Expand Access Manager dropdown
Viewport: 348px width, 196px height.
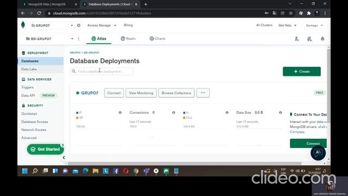coord(102,26)
